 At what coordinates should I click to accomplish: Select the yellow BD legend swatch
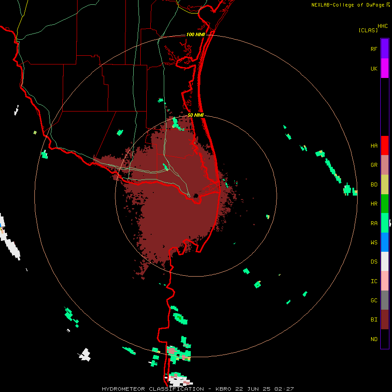click(385, 184)
